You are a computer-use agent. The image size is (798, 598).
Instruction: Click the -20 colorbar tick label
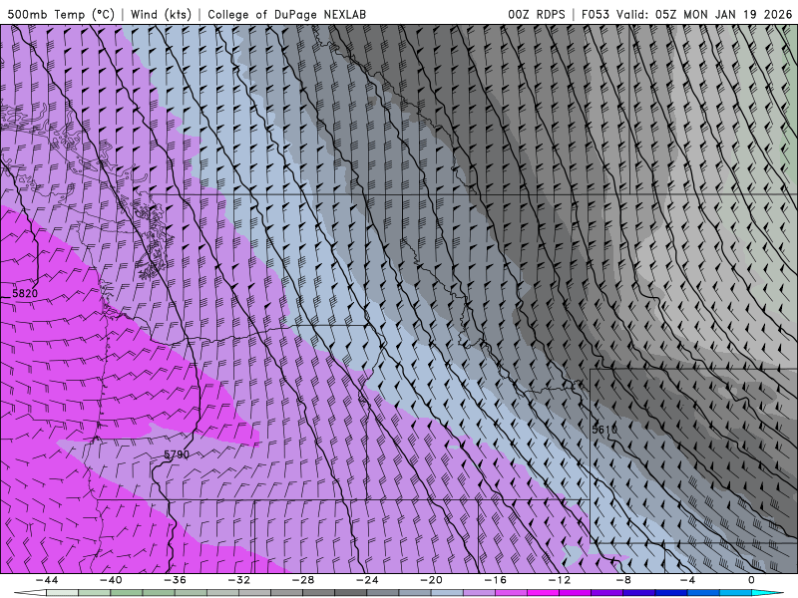[431, 580]
